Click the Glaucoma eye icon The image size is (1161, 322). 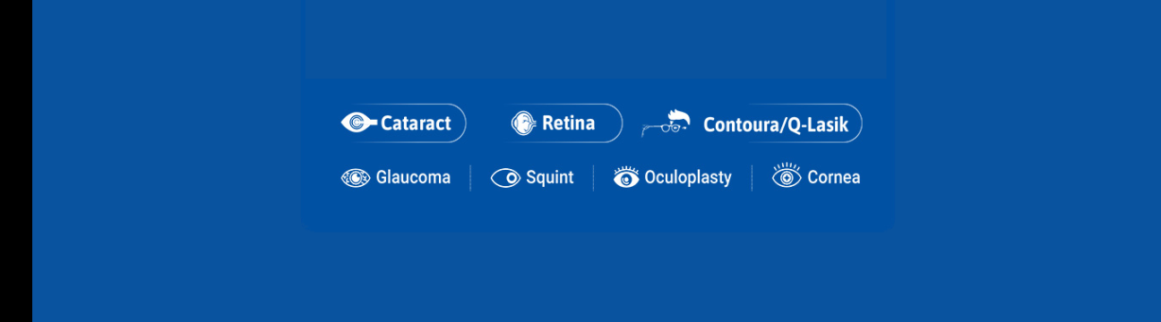click(356, 178)
